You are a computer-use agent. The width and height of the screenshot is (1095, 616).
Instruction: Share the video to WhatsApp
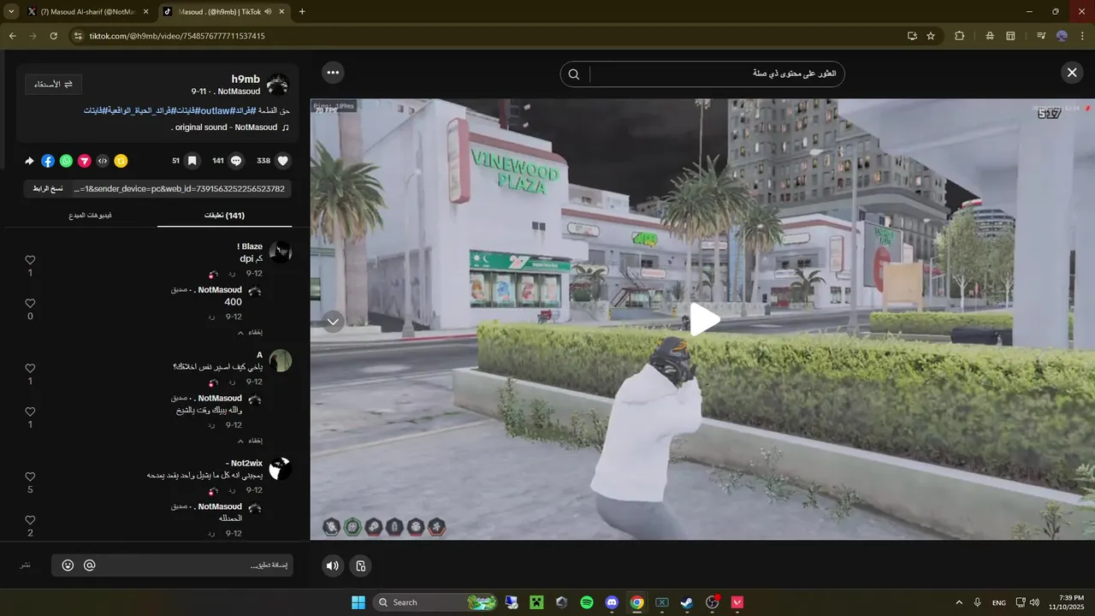point(66,161)
